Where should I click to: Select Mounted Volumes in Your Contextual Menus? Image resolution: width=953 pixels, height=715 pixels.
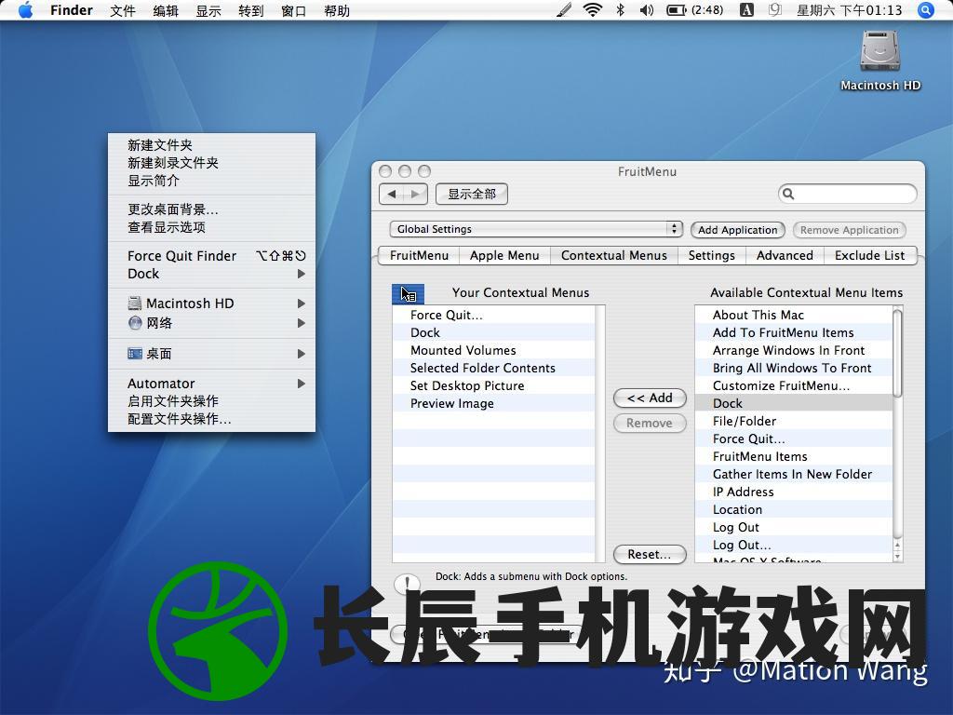[x=493, y=350]
